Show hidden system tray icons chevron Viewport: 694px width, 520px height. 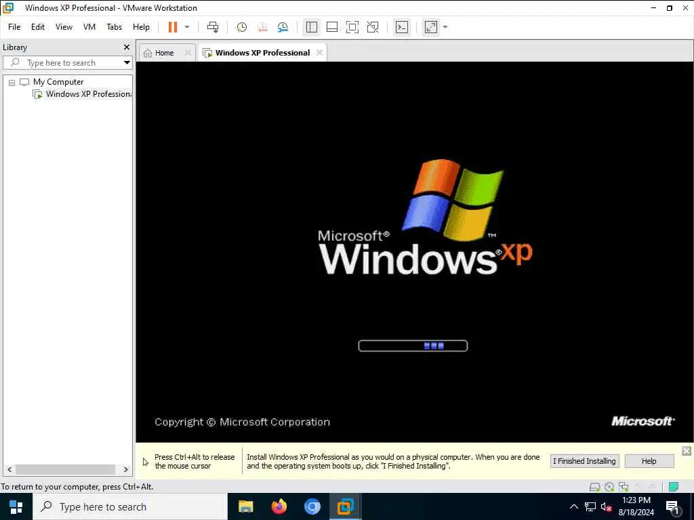pyautogui.click(x=573, y=506)
